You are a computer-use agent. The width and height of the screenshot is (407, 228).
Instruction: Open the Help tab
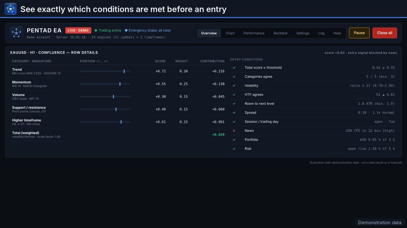pos(337,33)
